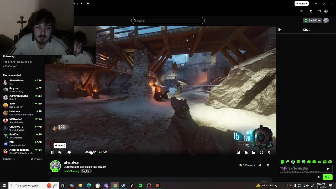Pause the live stream playback
The height and width of the screenshot is (189, 336).
click(x=52, y=152)
